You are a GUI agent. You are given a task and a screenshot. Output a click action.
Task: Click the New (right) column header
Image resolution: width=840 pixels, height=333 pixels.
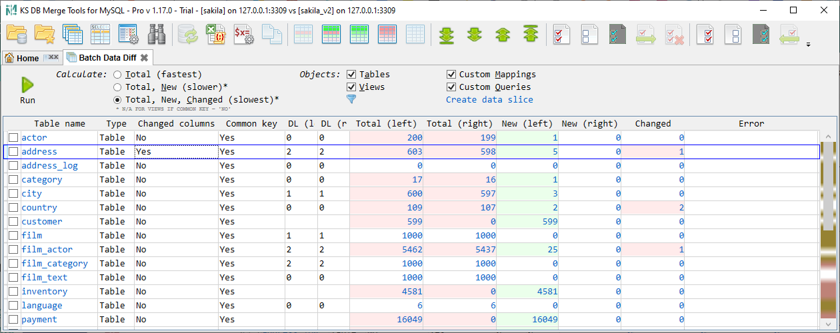590,123
